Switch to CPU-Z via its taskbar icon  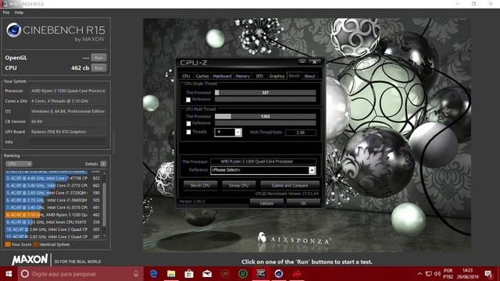(x=261, y=274)
